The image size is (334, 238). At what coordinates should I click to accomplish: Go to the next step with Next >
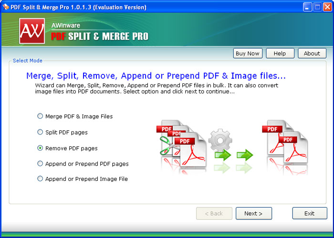[254, 213]
